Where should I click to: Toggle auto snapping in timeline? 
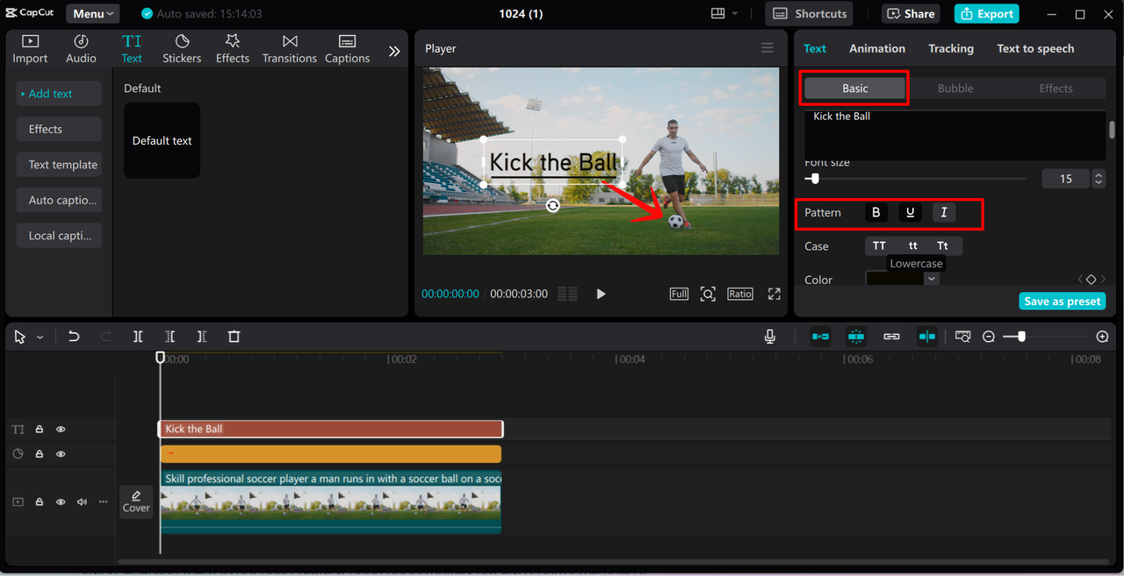pyautogui.click(x=856, y=337)
